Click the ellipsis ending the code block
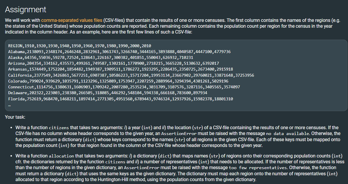 10,105
